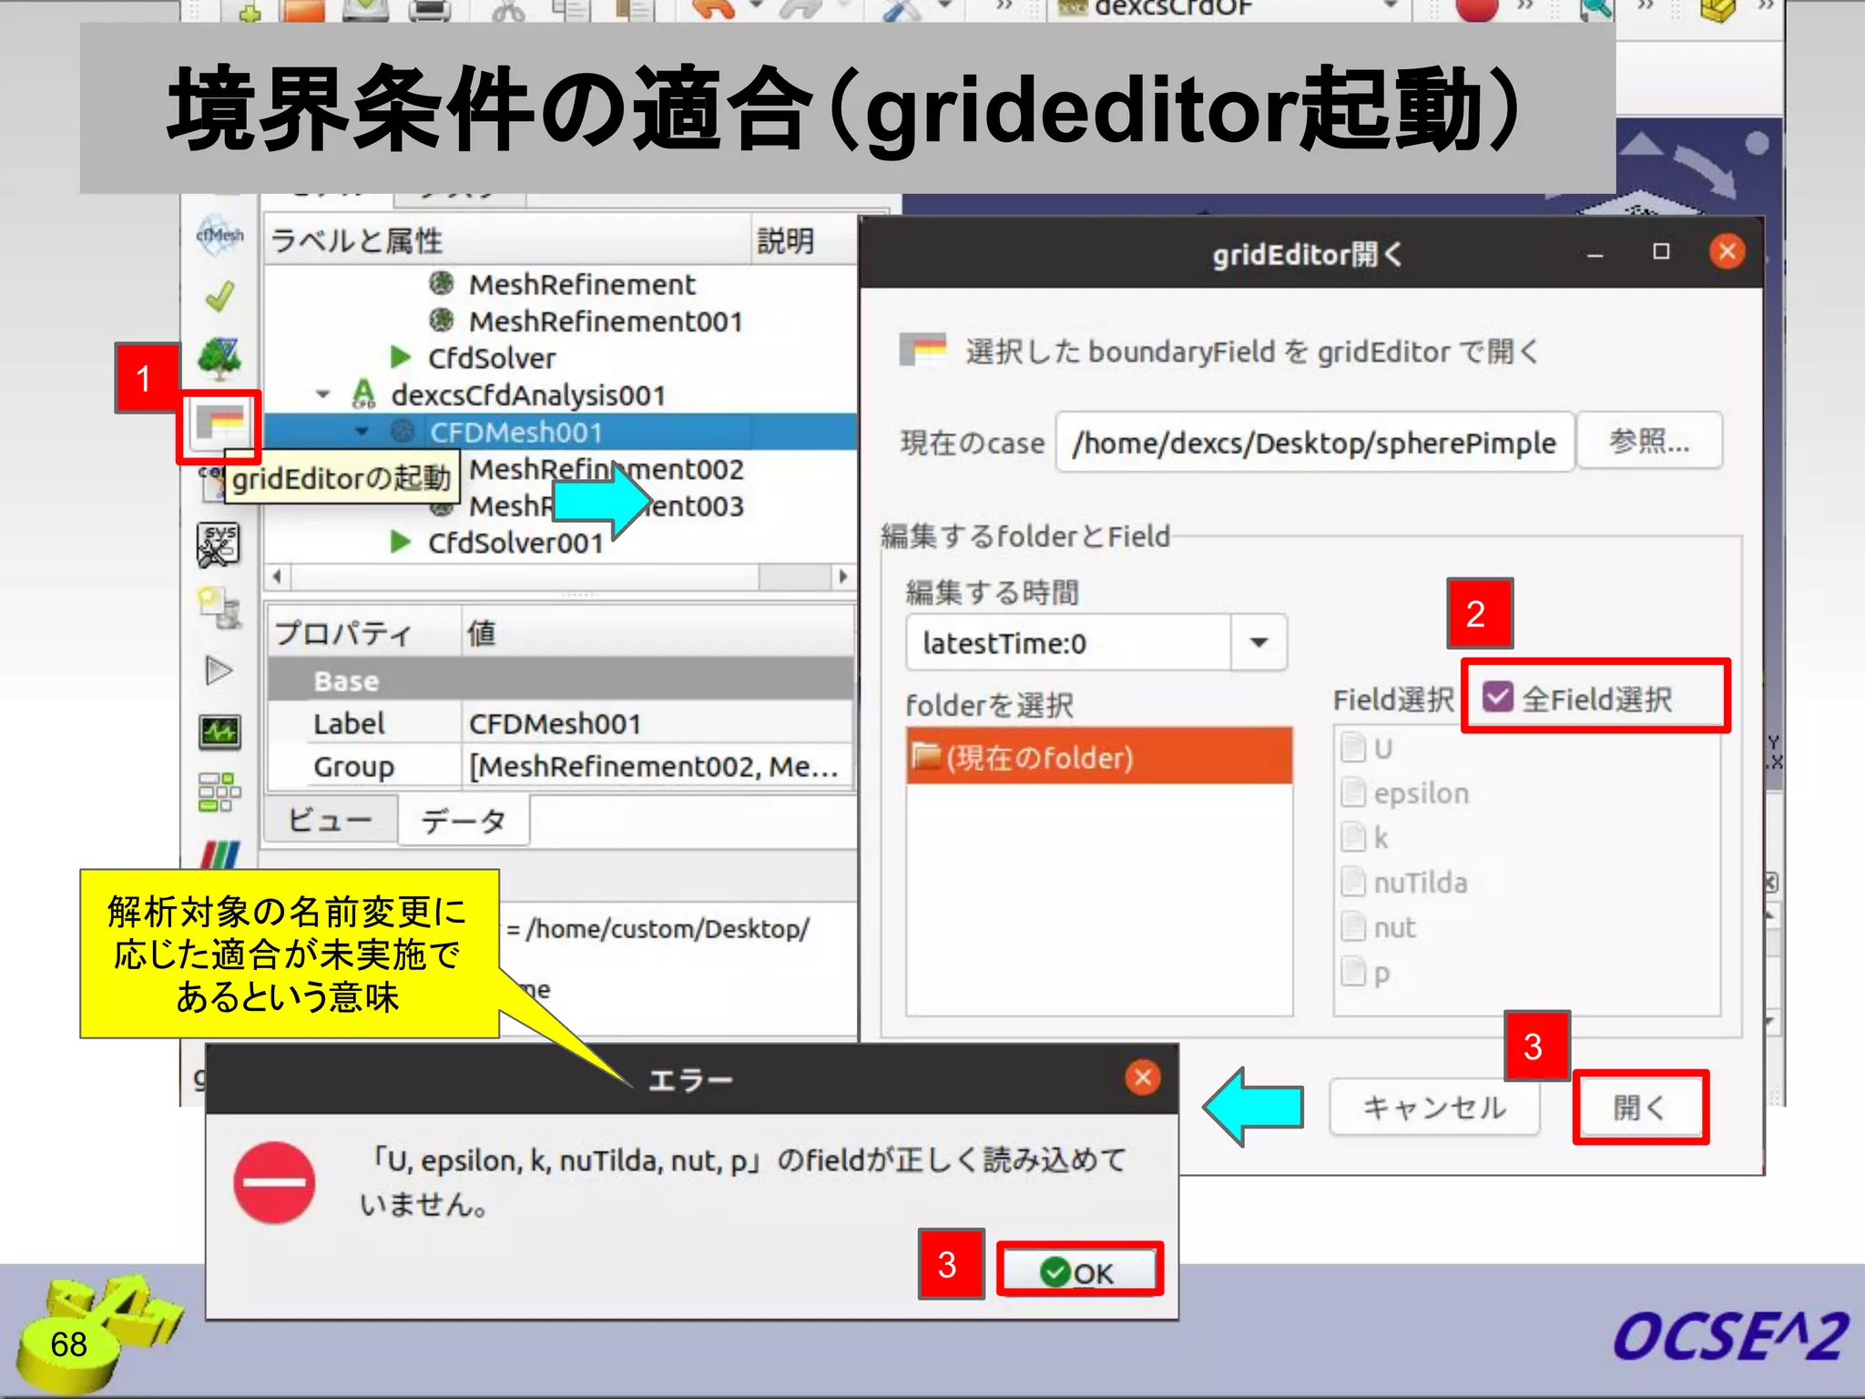Click the file icon next to epsilon
This screenshot has width=1865, height=1399.
click(x=1354, y=792)
